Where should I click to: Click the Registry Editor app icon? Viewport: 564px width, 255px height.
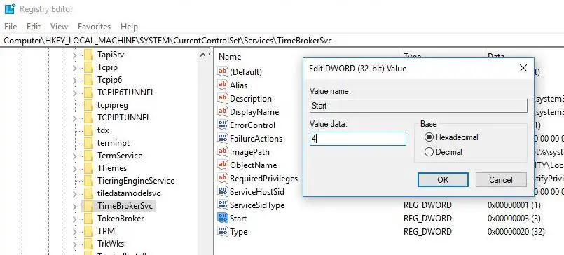coord(10,8)
